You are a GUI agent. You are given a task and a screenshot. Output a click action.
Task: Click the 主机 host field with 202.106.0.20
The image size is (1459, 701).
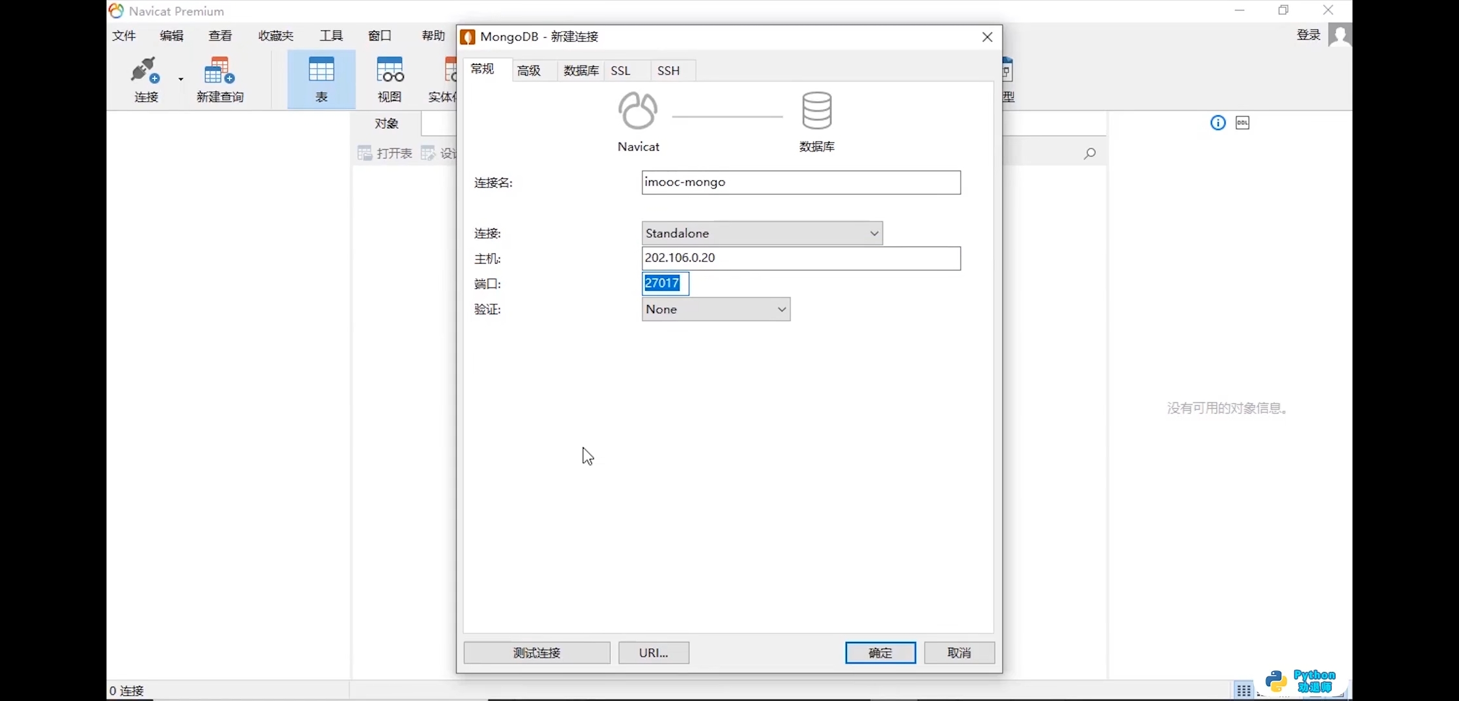click(x=801, y=258)
